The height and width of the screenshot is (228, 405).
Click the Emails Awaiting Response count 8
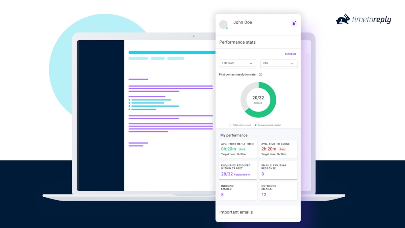[263, 174]
